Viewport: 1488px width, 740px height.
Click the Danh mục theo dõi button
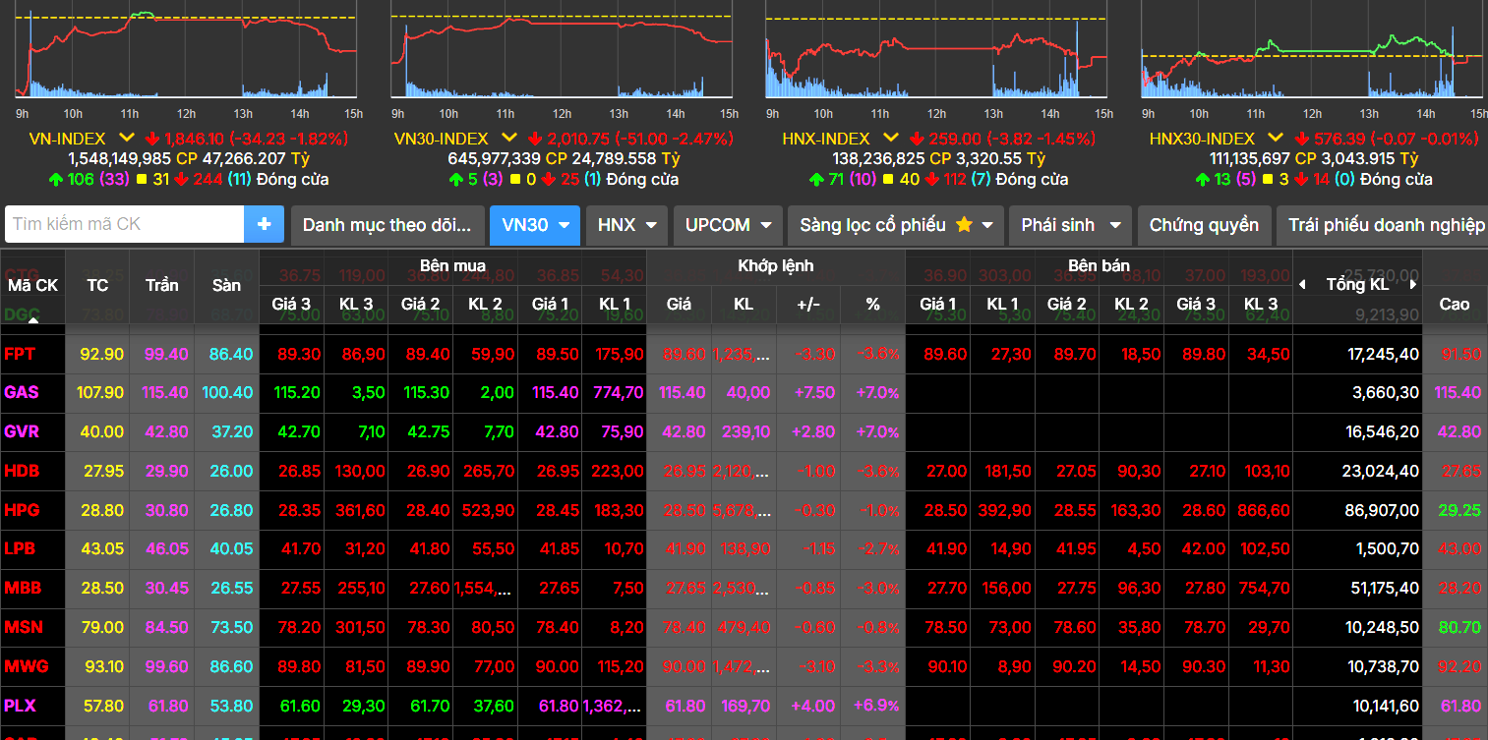[387, 225]
